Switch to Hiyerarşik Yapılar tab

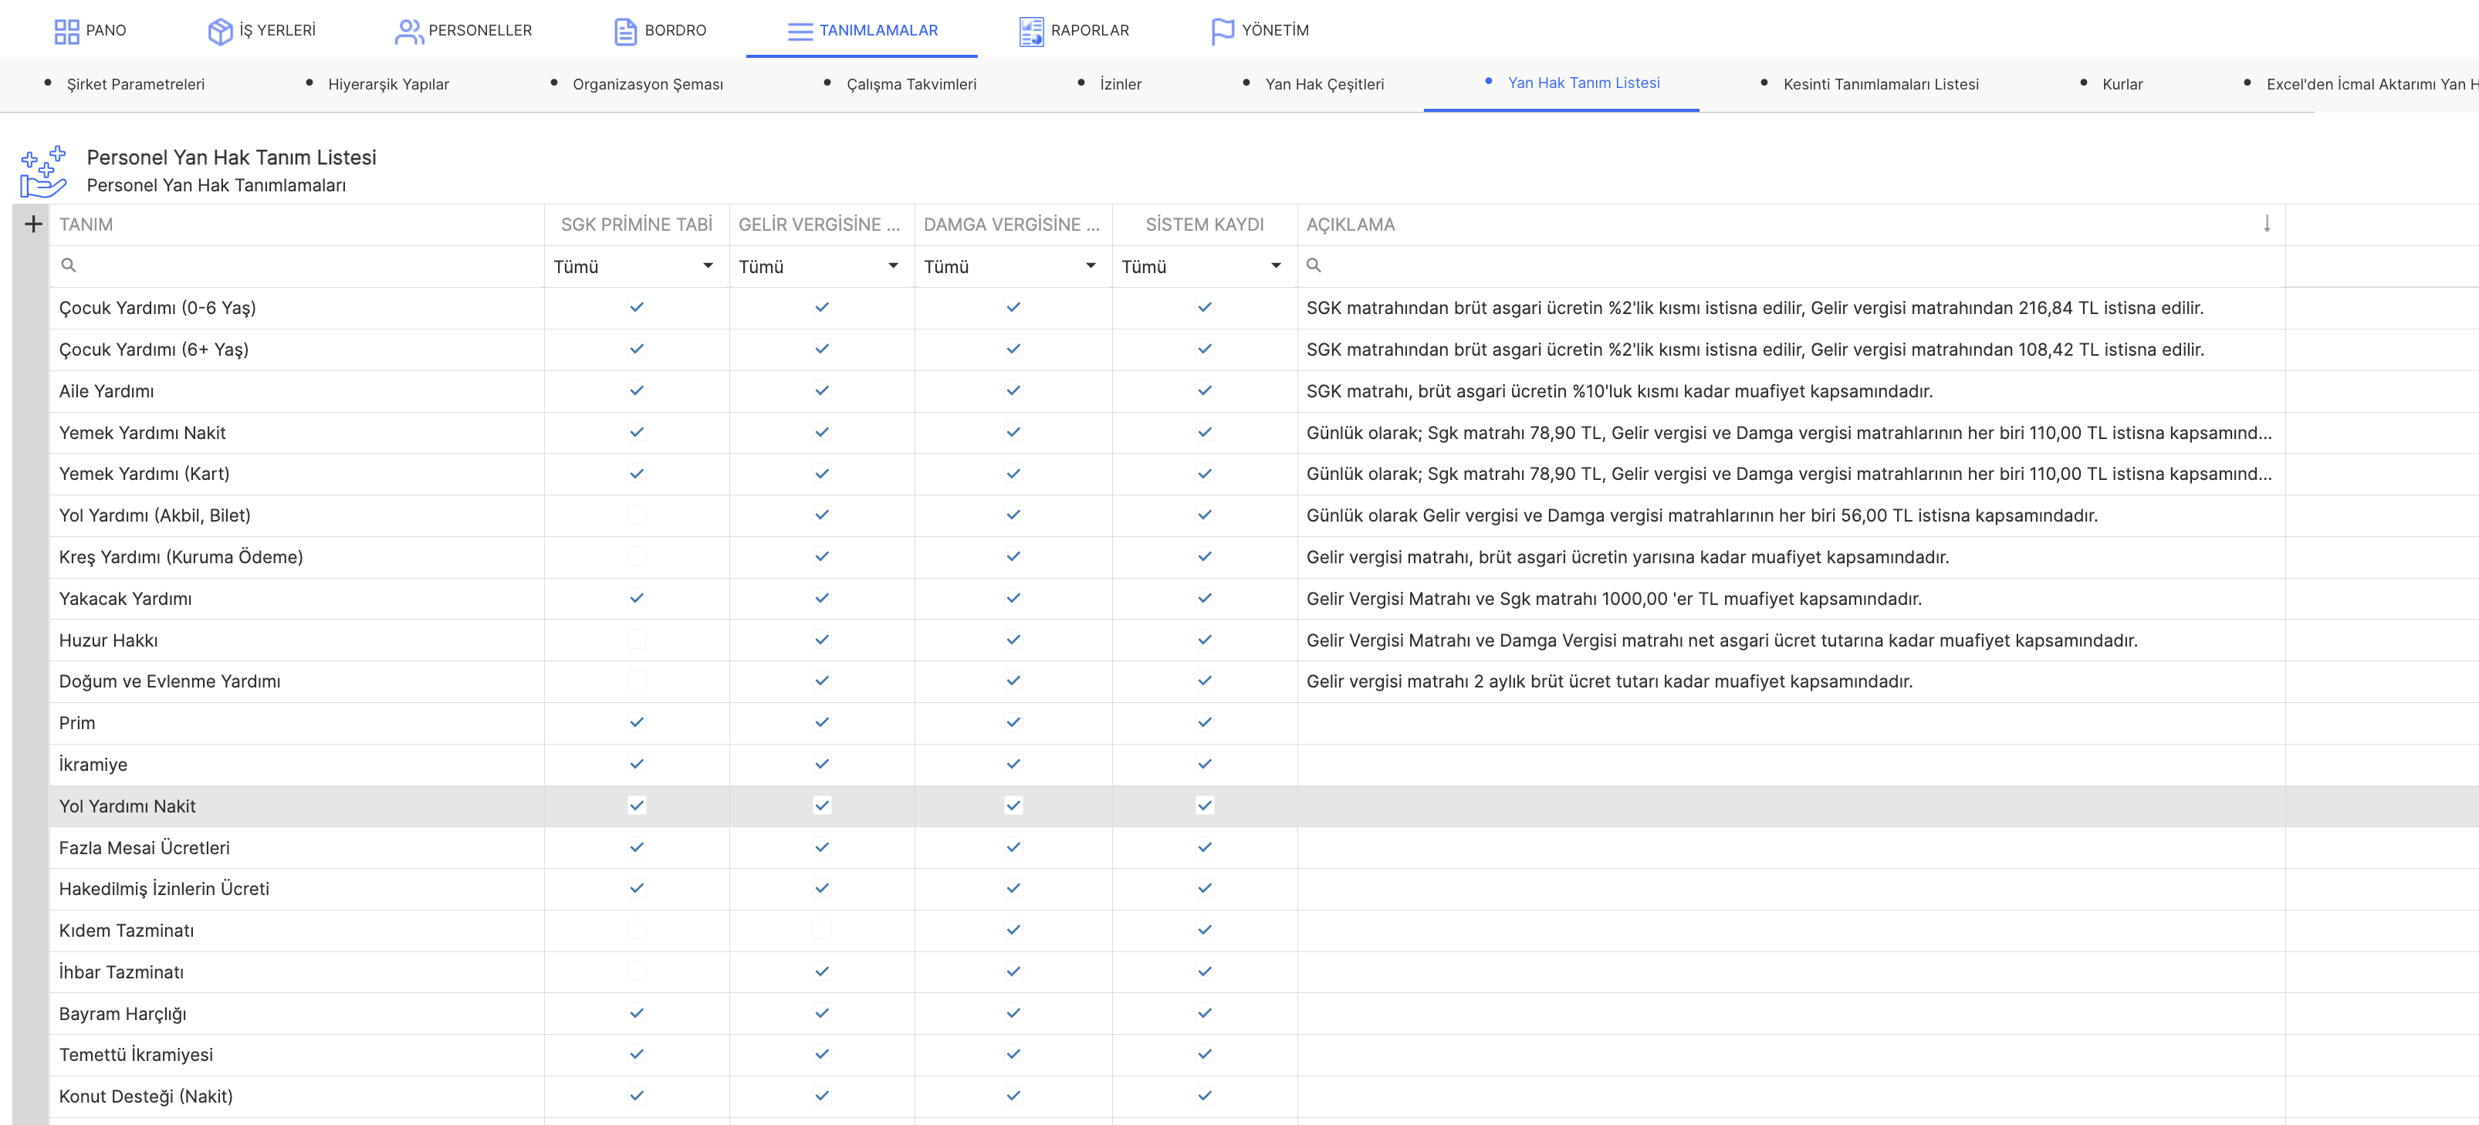[x=389, y=84]
